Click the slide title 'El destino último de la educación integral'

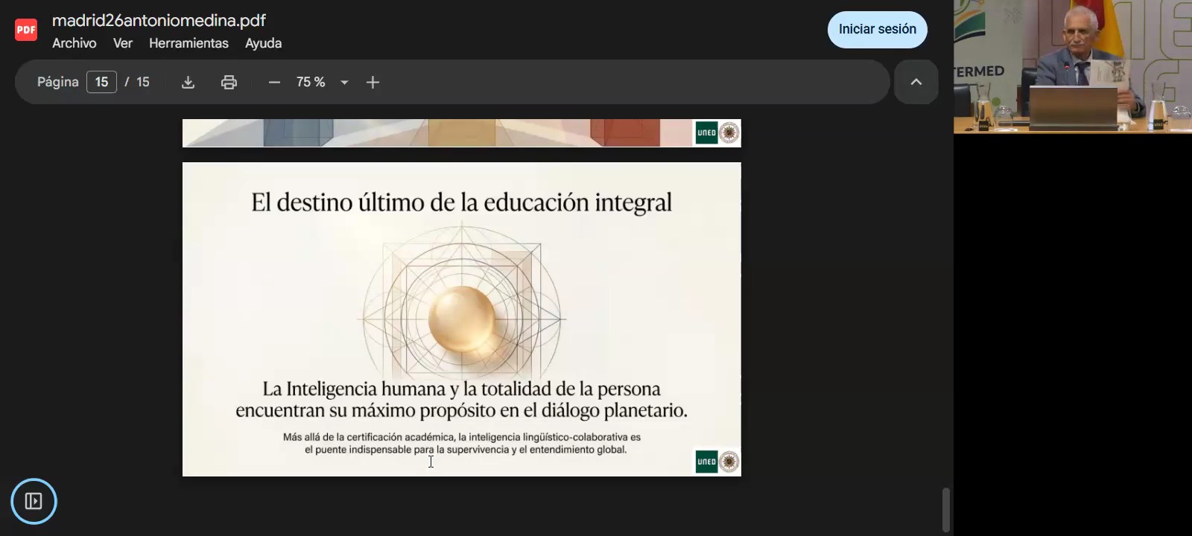pos(462,202)
